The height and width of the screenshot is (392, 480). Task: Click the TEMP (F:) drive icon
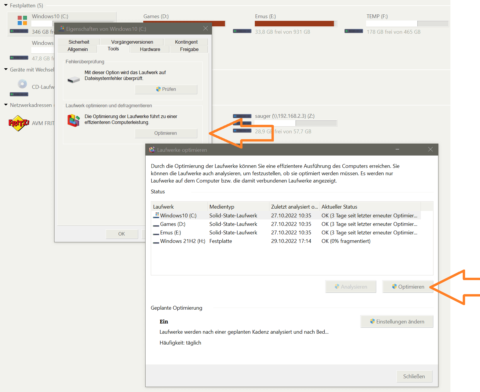(x=354, y=31)
